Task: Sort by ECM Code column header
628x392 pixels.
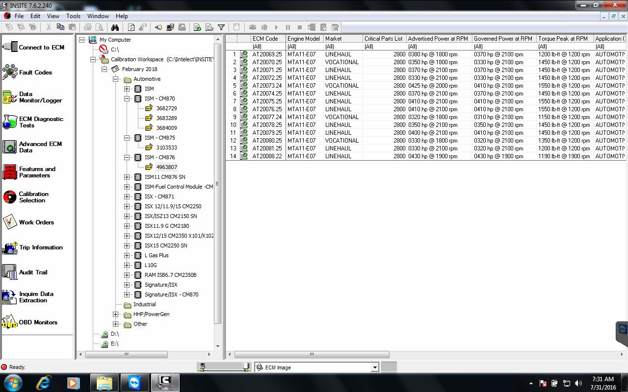Action: pyautogui.click(x=268, y=39)
